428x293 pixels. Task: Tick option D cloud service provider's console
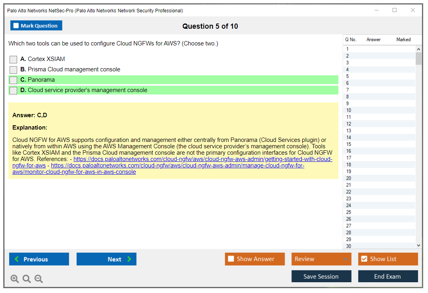pos(14,90)
